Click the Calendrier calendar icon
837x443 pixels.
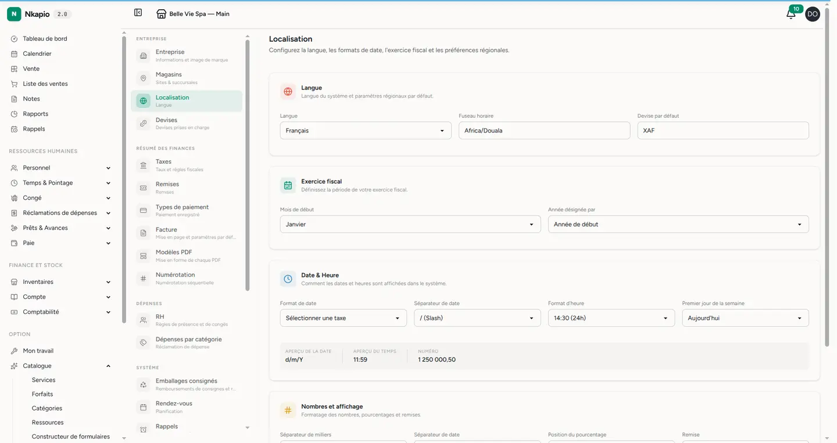click(x=15, y=54)
